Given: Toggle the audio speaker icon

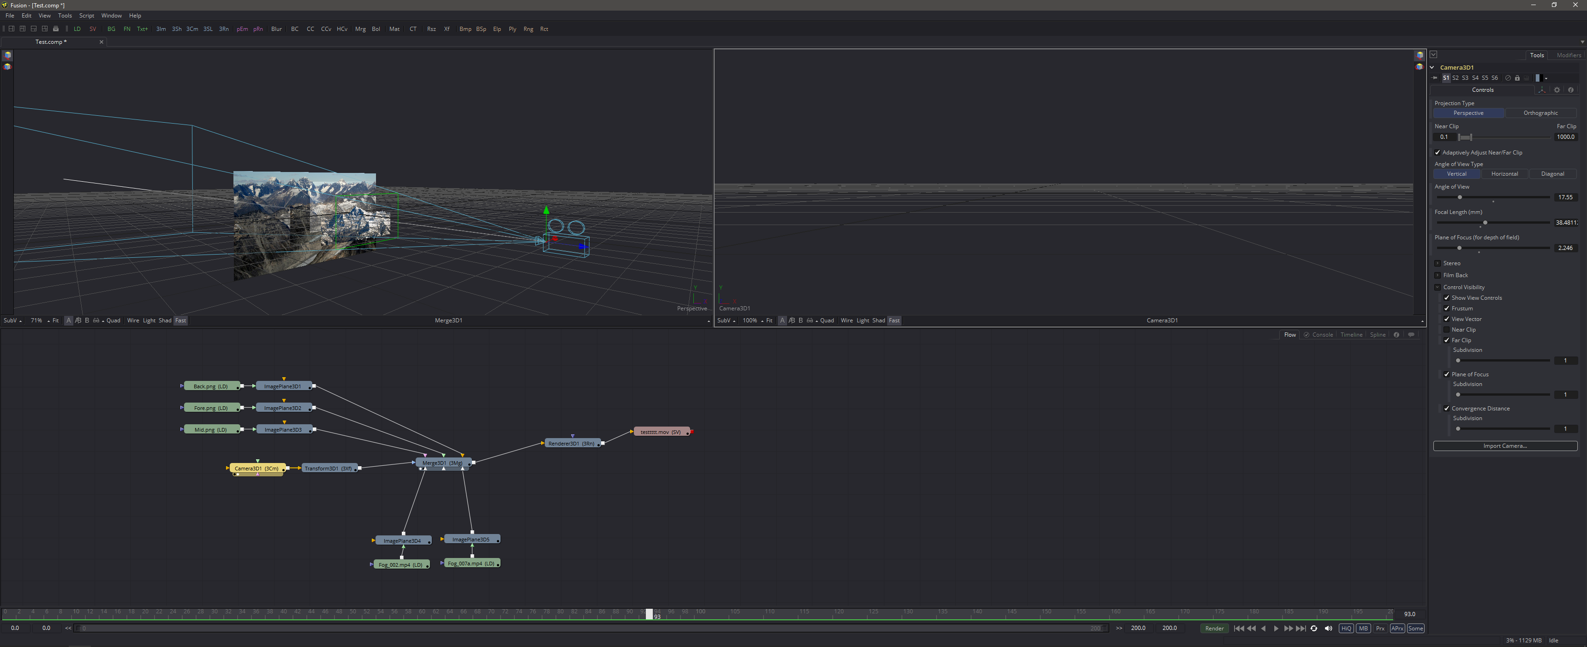Looking at the screenshot, I should point(1328,629).
